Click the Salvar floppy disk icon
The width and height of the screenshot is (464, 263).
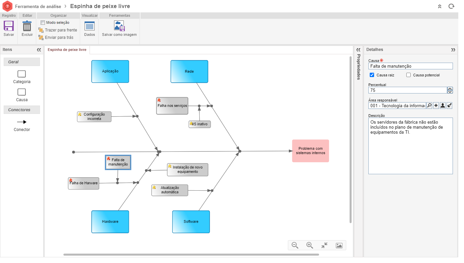(x=9, y=26)
